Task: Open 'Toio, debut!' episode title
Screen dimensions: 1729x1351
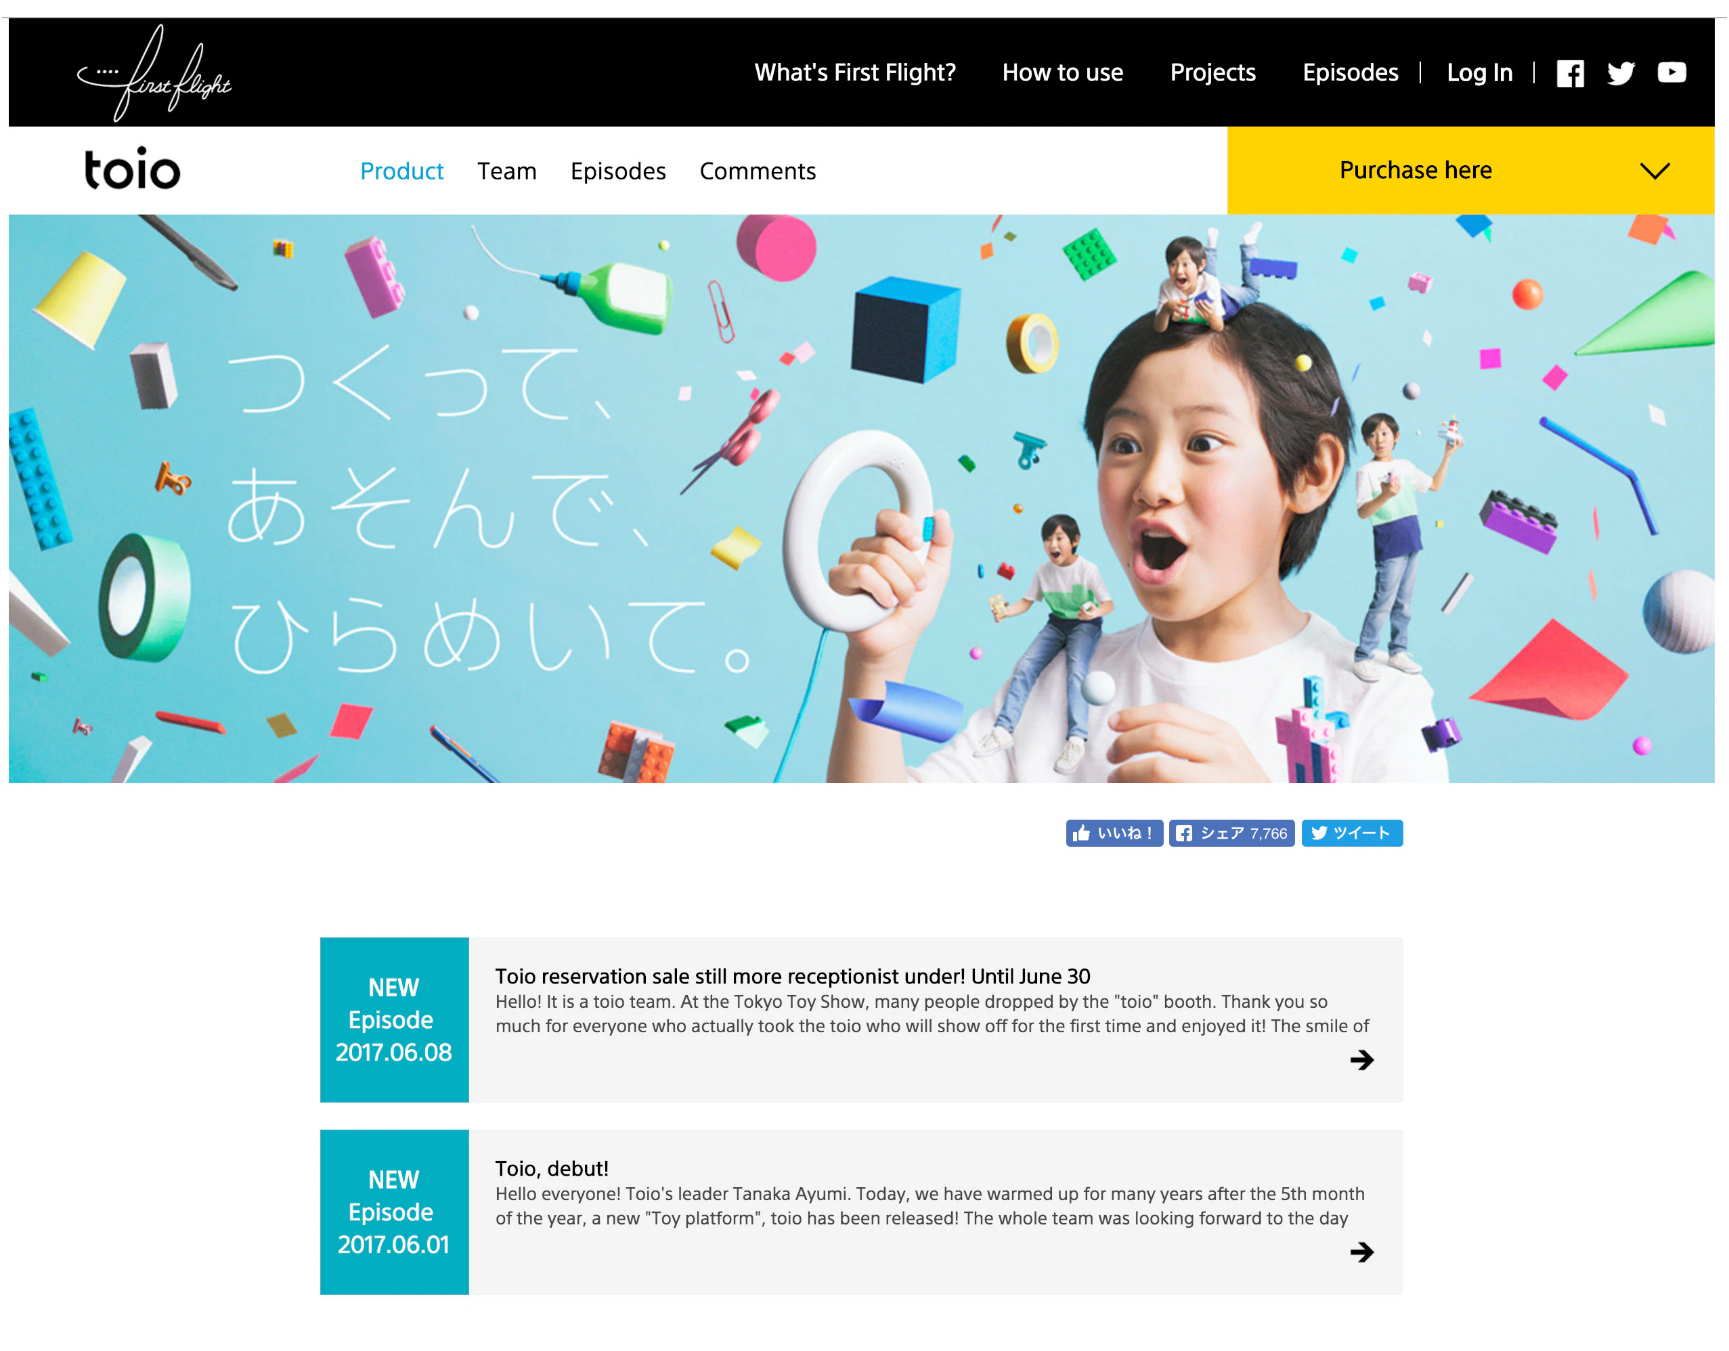Action: [552, 1168]
